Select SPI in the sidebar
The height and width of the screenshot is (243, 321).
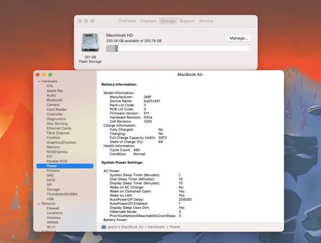[x=49, y=185]
